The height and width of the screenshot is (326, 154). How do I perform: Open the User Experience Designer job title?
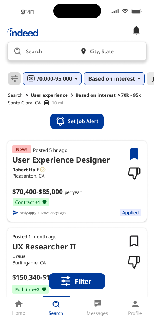[61, 160]
